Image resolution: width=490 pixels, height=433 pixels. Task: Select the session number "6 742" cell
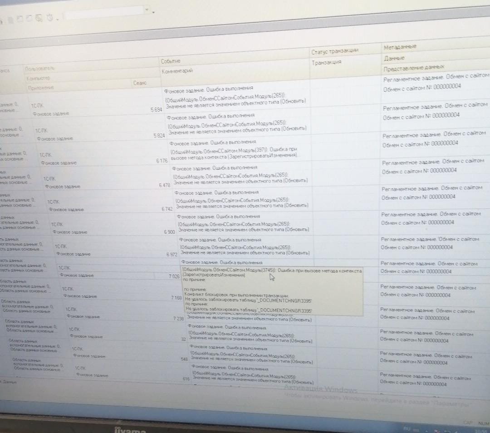pos(167,209)
